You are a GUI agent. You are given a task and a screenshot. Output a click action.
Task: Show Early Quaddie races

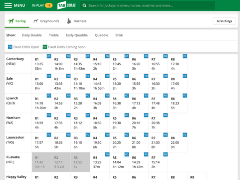[77, 35]
